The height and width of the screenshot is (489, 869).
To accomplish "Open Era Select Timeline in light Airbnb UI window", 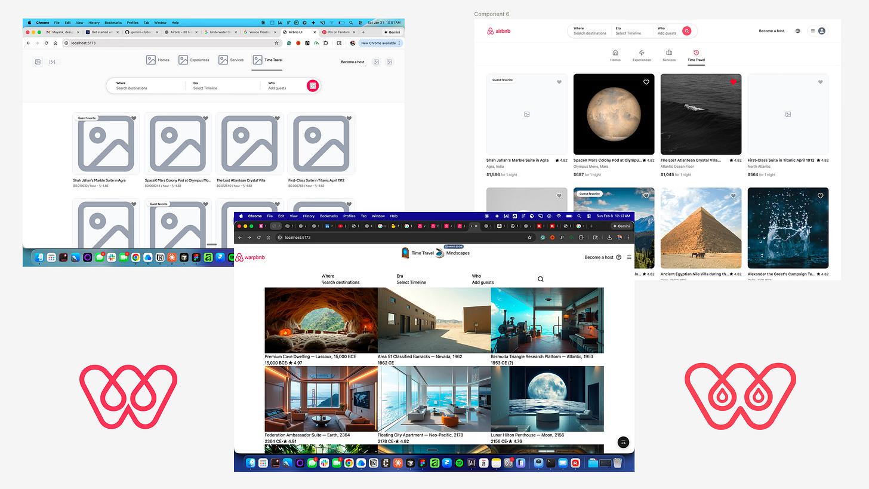I will point(205,86).
